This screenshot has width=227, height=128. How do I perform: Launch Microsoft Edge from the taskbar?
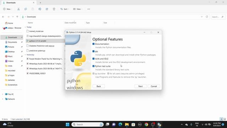(x=120, y=124)
